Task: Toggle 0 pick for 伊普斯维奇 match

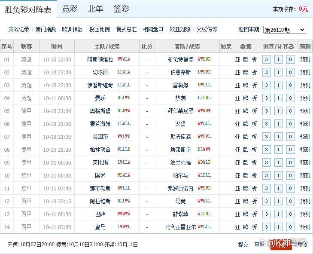Action: [x=290, y=85]
